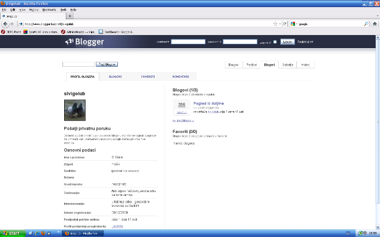Switch to the Blogove profile tab
380x237 pixels.
(x=115, y=77)
